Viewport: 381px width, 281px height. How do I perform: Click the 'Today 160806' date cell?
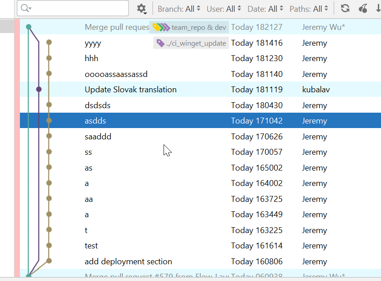tap(256, 262)
